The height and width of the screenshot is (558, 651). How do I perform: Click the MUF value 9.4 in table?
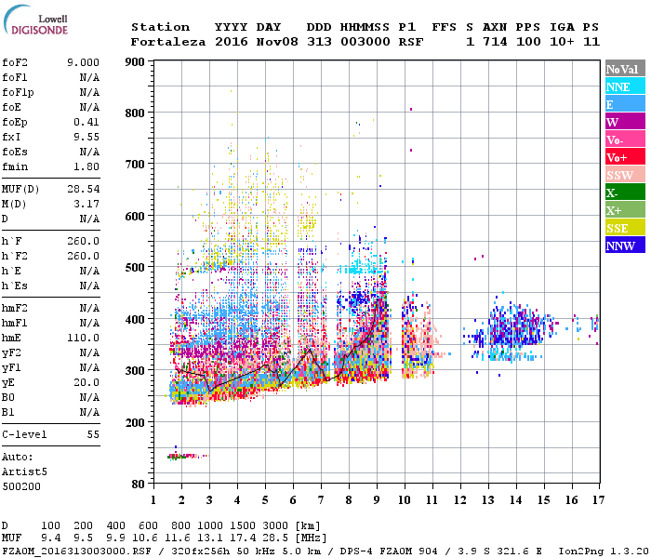50,538
